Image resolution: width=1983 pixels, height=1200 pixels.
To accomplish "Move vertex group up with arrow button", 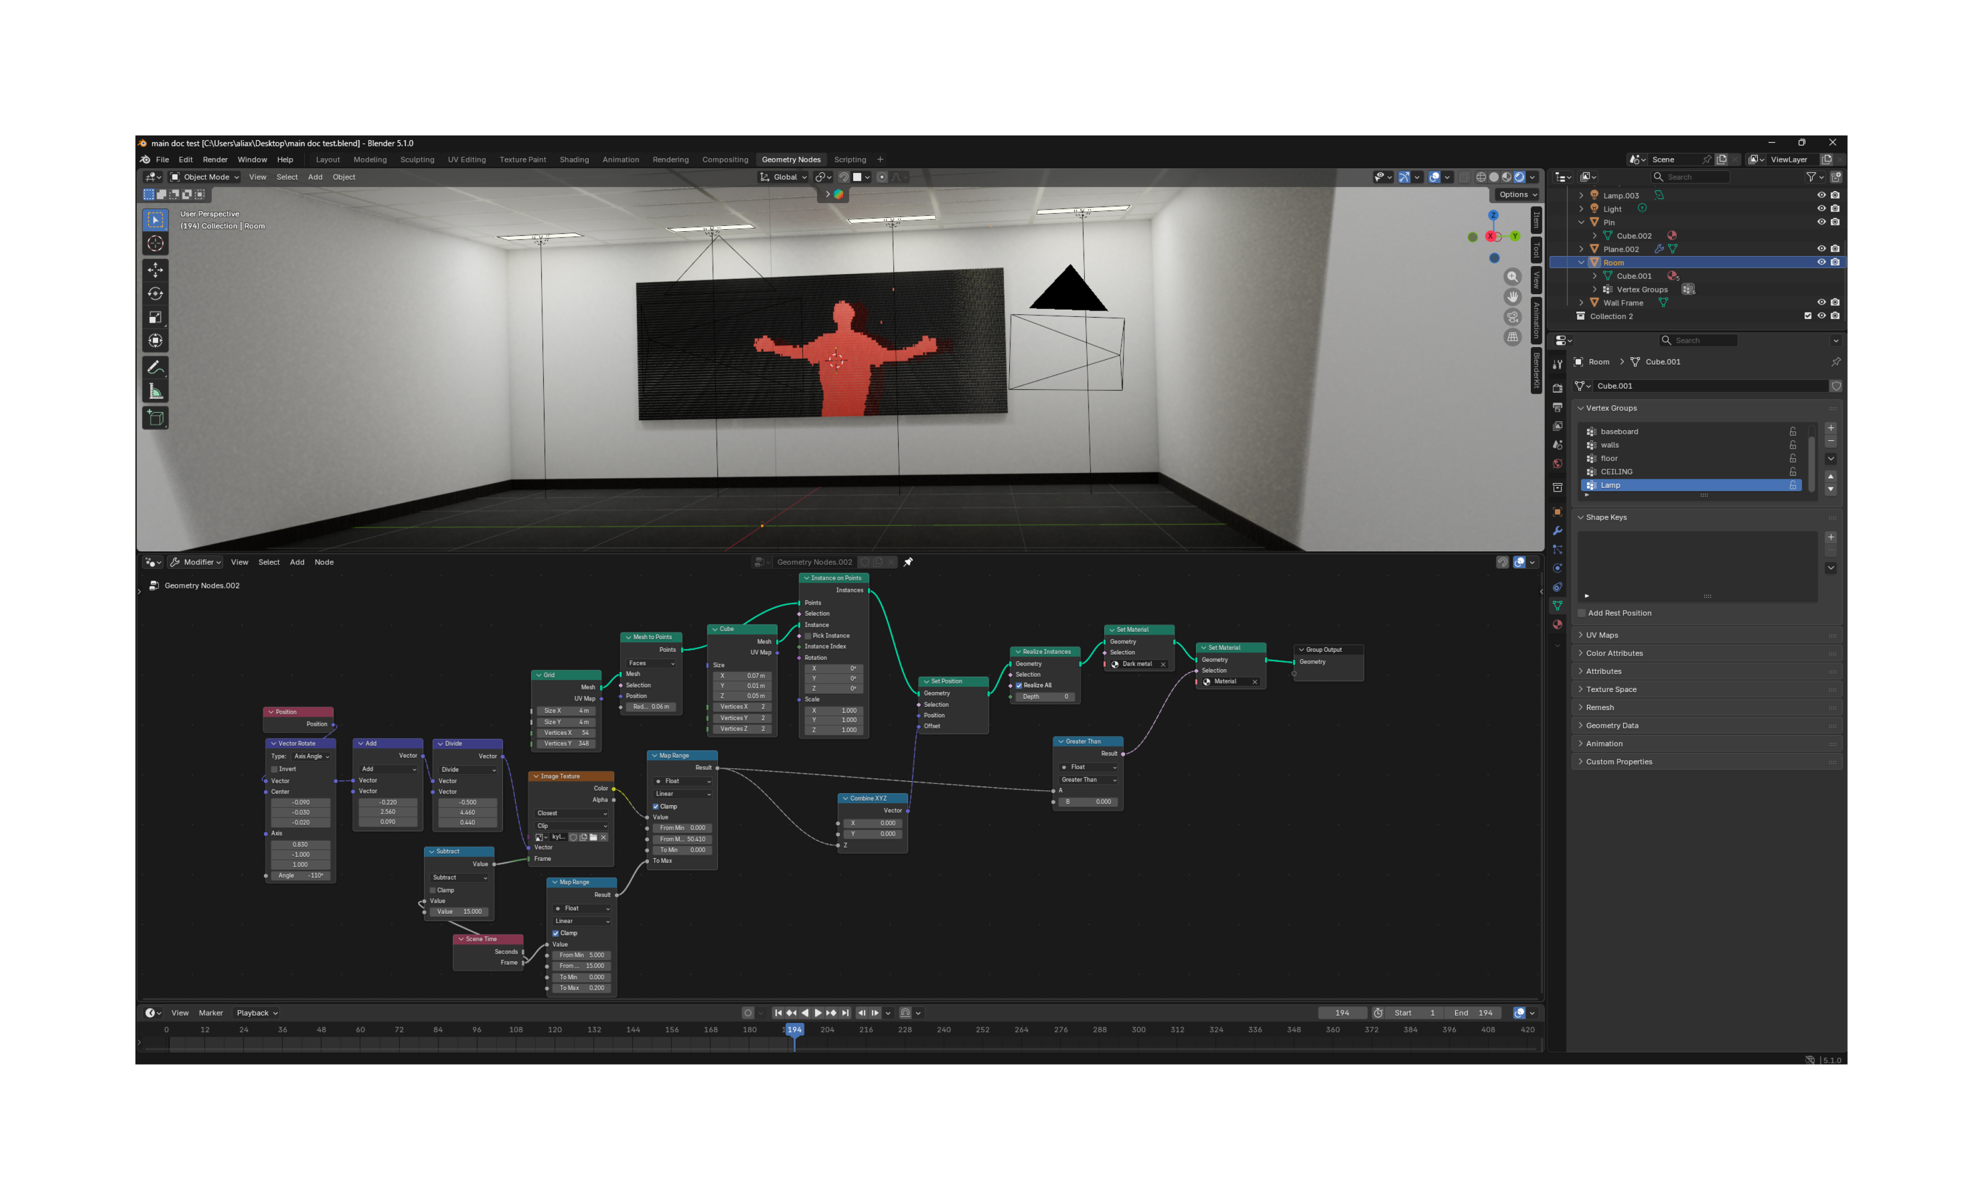I will click(x=1831, y=477).
